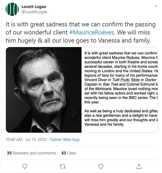Share the tweet via upload arrow icon

139,166
